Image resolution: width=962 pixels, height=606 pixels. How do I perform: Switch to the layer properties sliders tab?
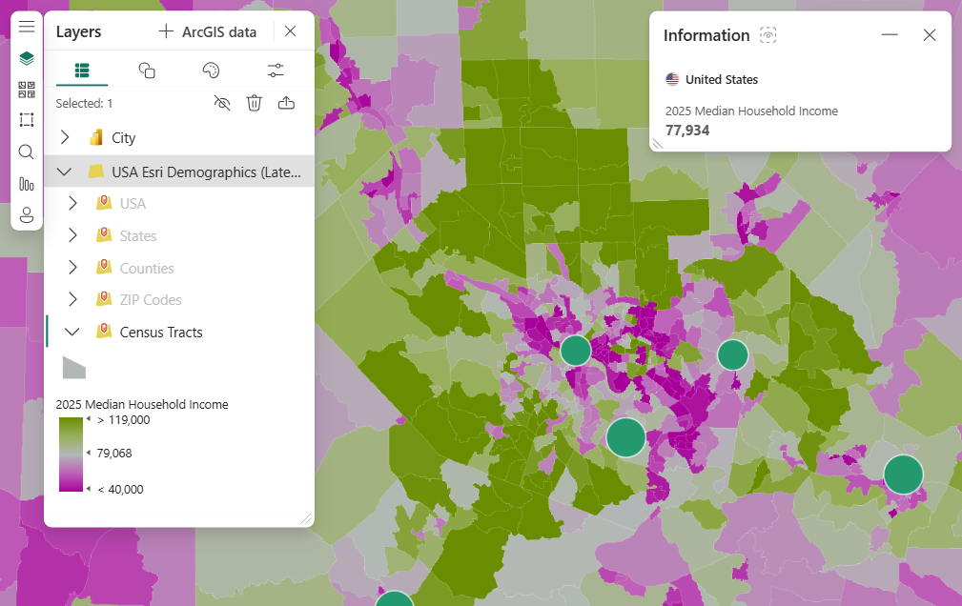(x=276, y=70)
